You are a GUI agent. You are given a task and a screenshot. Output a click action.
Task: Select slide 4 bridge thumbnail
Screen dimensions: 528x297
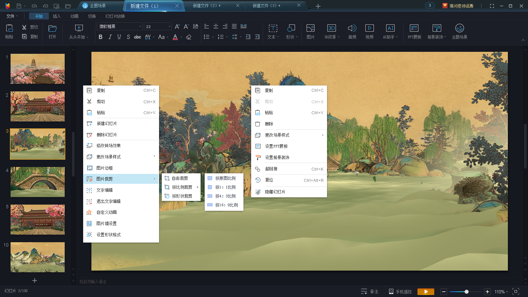pyautogui.click(x=38, y=182)
